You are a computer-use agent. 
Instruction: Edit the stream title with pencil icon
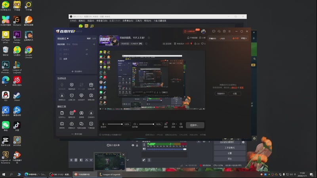[149, 38]
